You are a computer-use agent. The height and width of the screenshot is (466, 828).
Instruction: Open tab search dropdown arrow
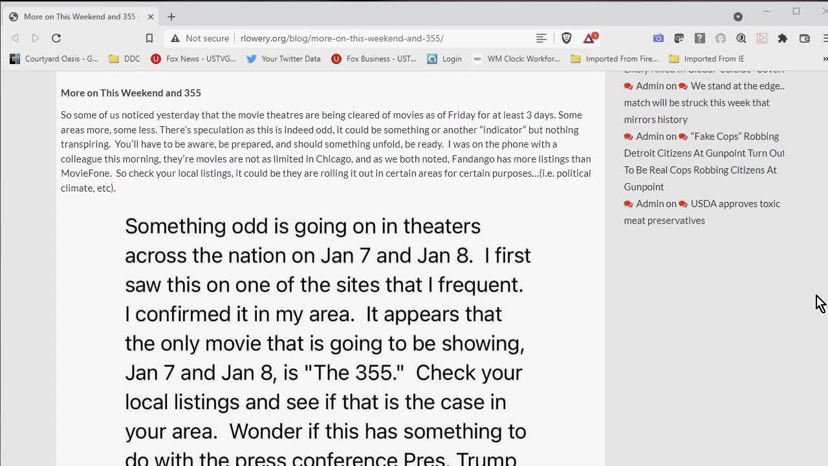pos(738,16)
